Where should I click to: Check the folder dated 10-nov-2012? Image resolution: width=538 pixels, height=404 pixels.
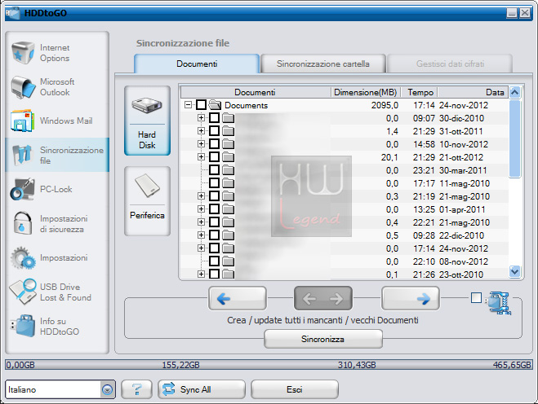click(215, 144)
